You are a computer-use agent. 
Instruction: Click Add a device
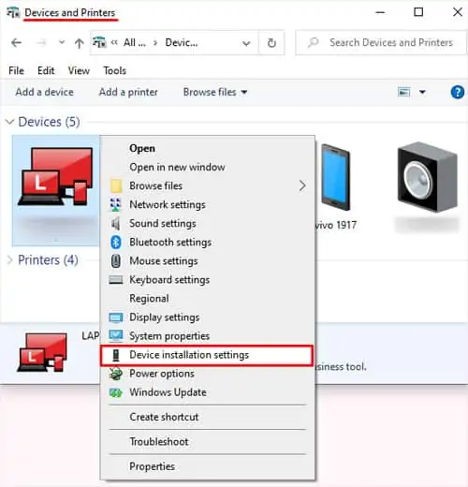[x=45, y=92]
